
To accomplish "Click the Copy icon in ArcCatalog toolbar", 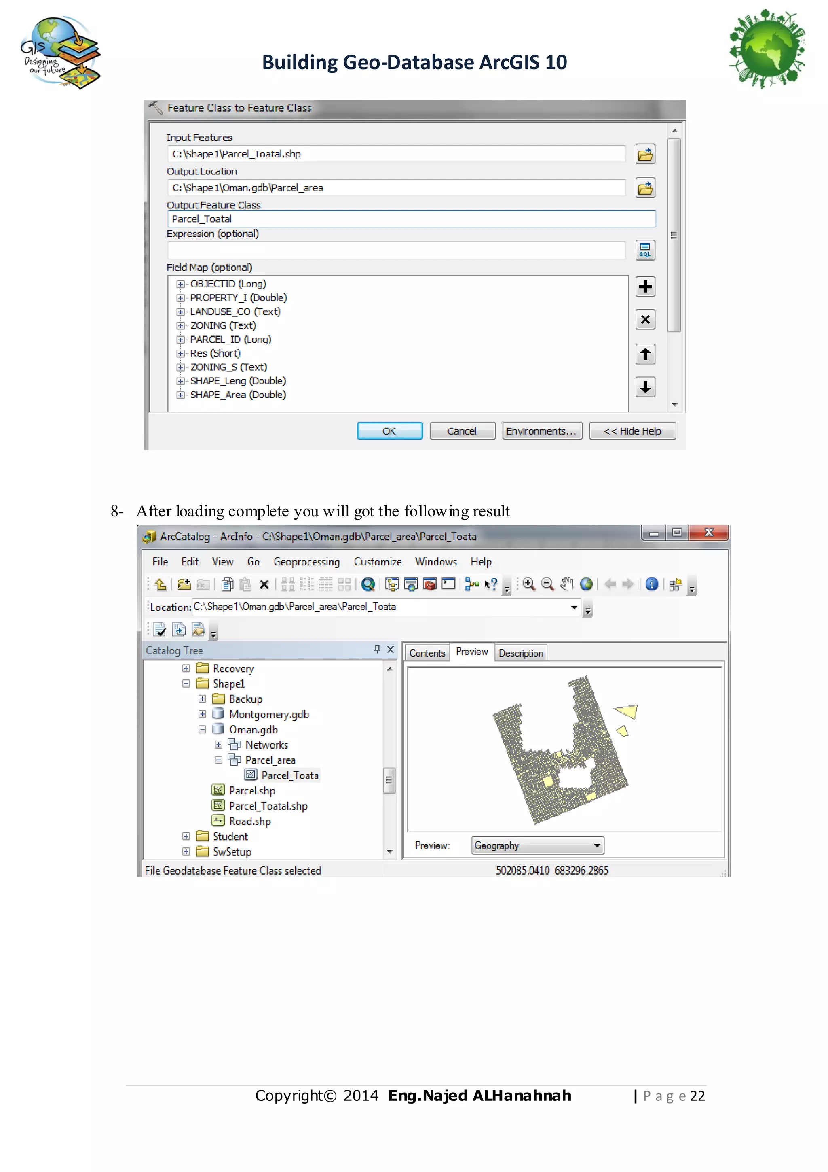I will coord(227,584).
